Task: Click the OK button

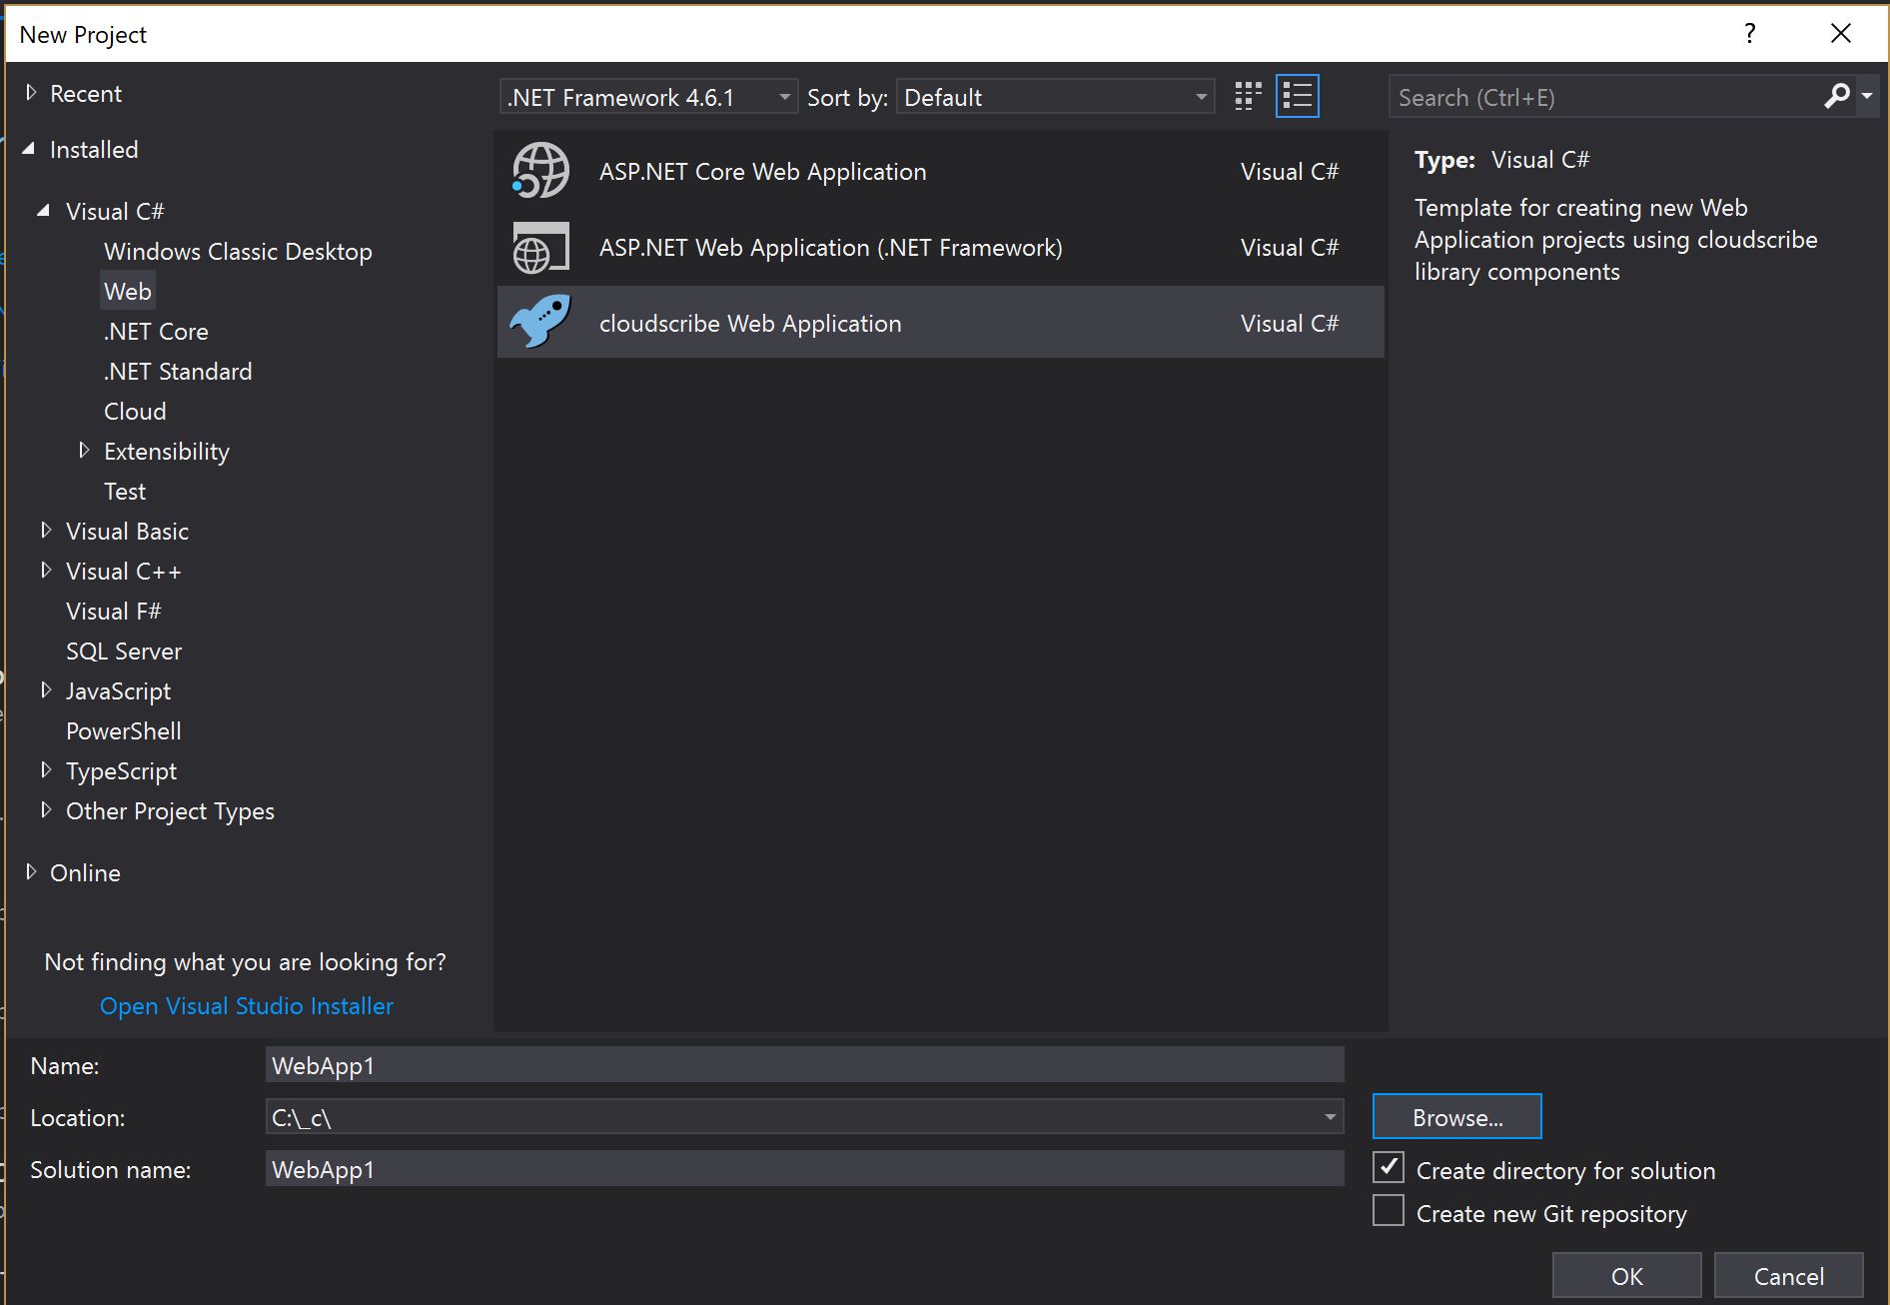Action: pos(1626,1276)
